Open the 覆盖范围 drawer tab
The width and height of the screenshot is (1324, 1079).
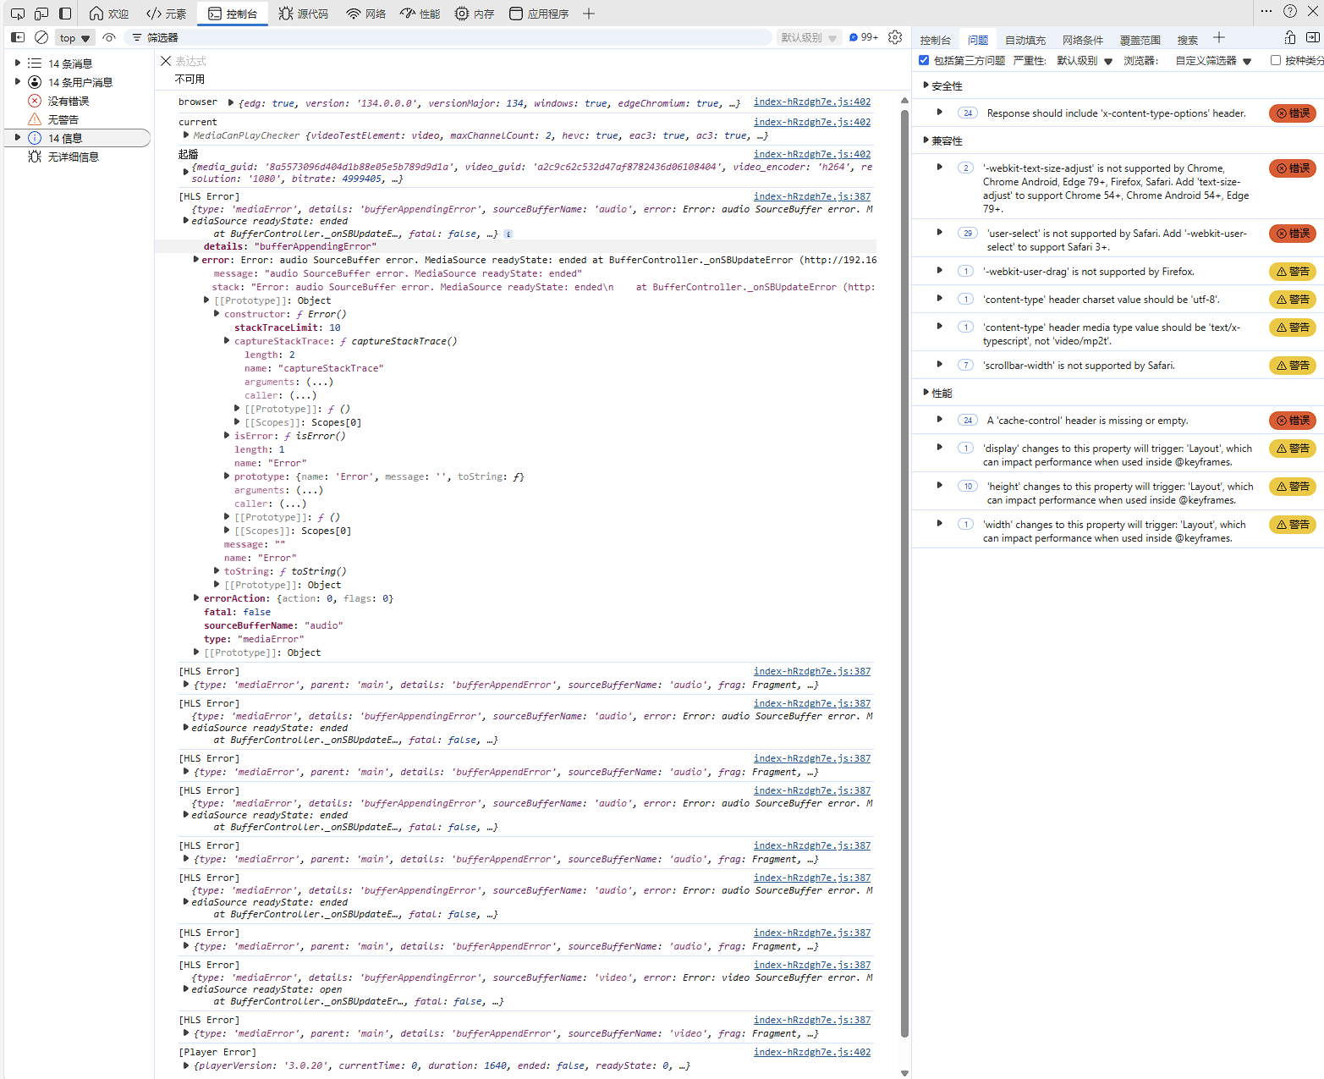pyautogui.click(x=1140, y=40)
